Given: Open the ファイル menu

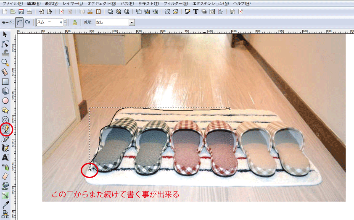Looking at the screenshot, I should pyautogui.click(x=13, y=3).
